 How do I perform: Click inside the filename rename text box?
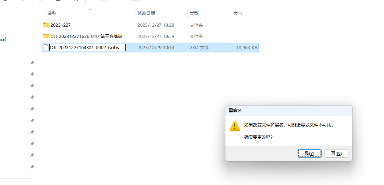coord(87,48)
